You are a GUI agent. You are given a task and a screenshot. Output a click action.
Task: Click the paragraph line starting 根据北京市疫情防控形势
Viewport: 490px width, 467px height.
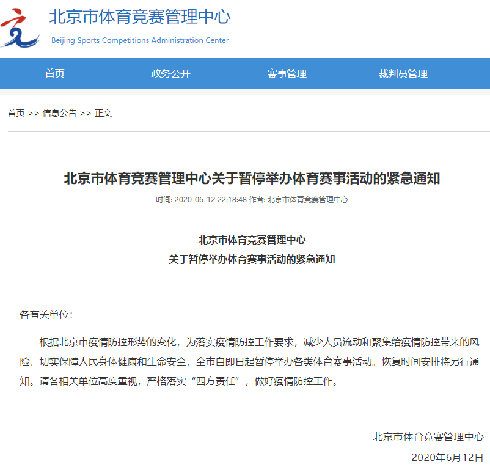259,342
